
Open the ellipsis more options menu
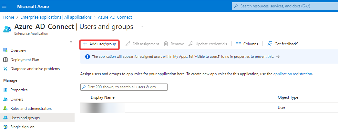[142, 27]
